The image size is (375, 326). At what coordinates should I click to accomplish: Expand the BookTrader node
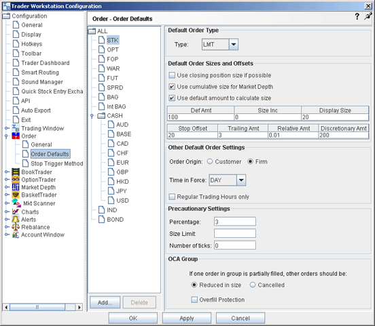pyautogui.click(x=7, y=172)
